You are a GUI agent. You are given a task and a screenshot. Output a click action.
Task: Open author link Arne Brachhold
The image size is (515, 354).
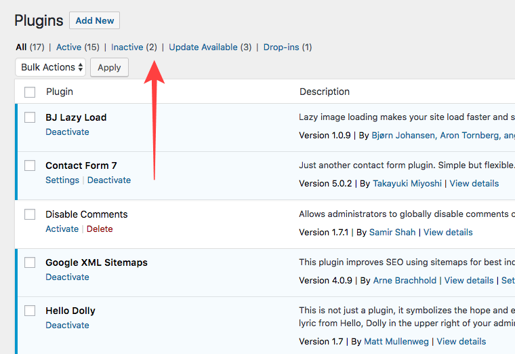click(x=405, y=280)
